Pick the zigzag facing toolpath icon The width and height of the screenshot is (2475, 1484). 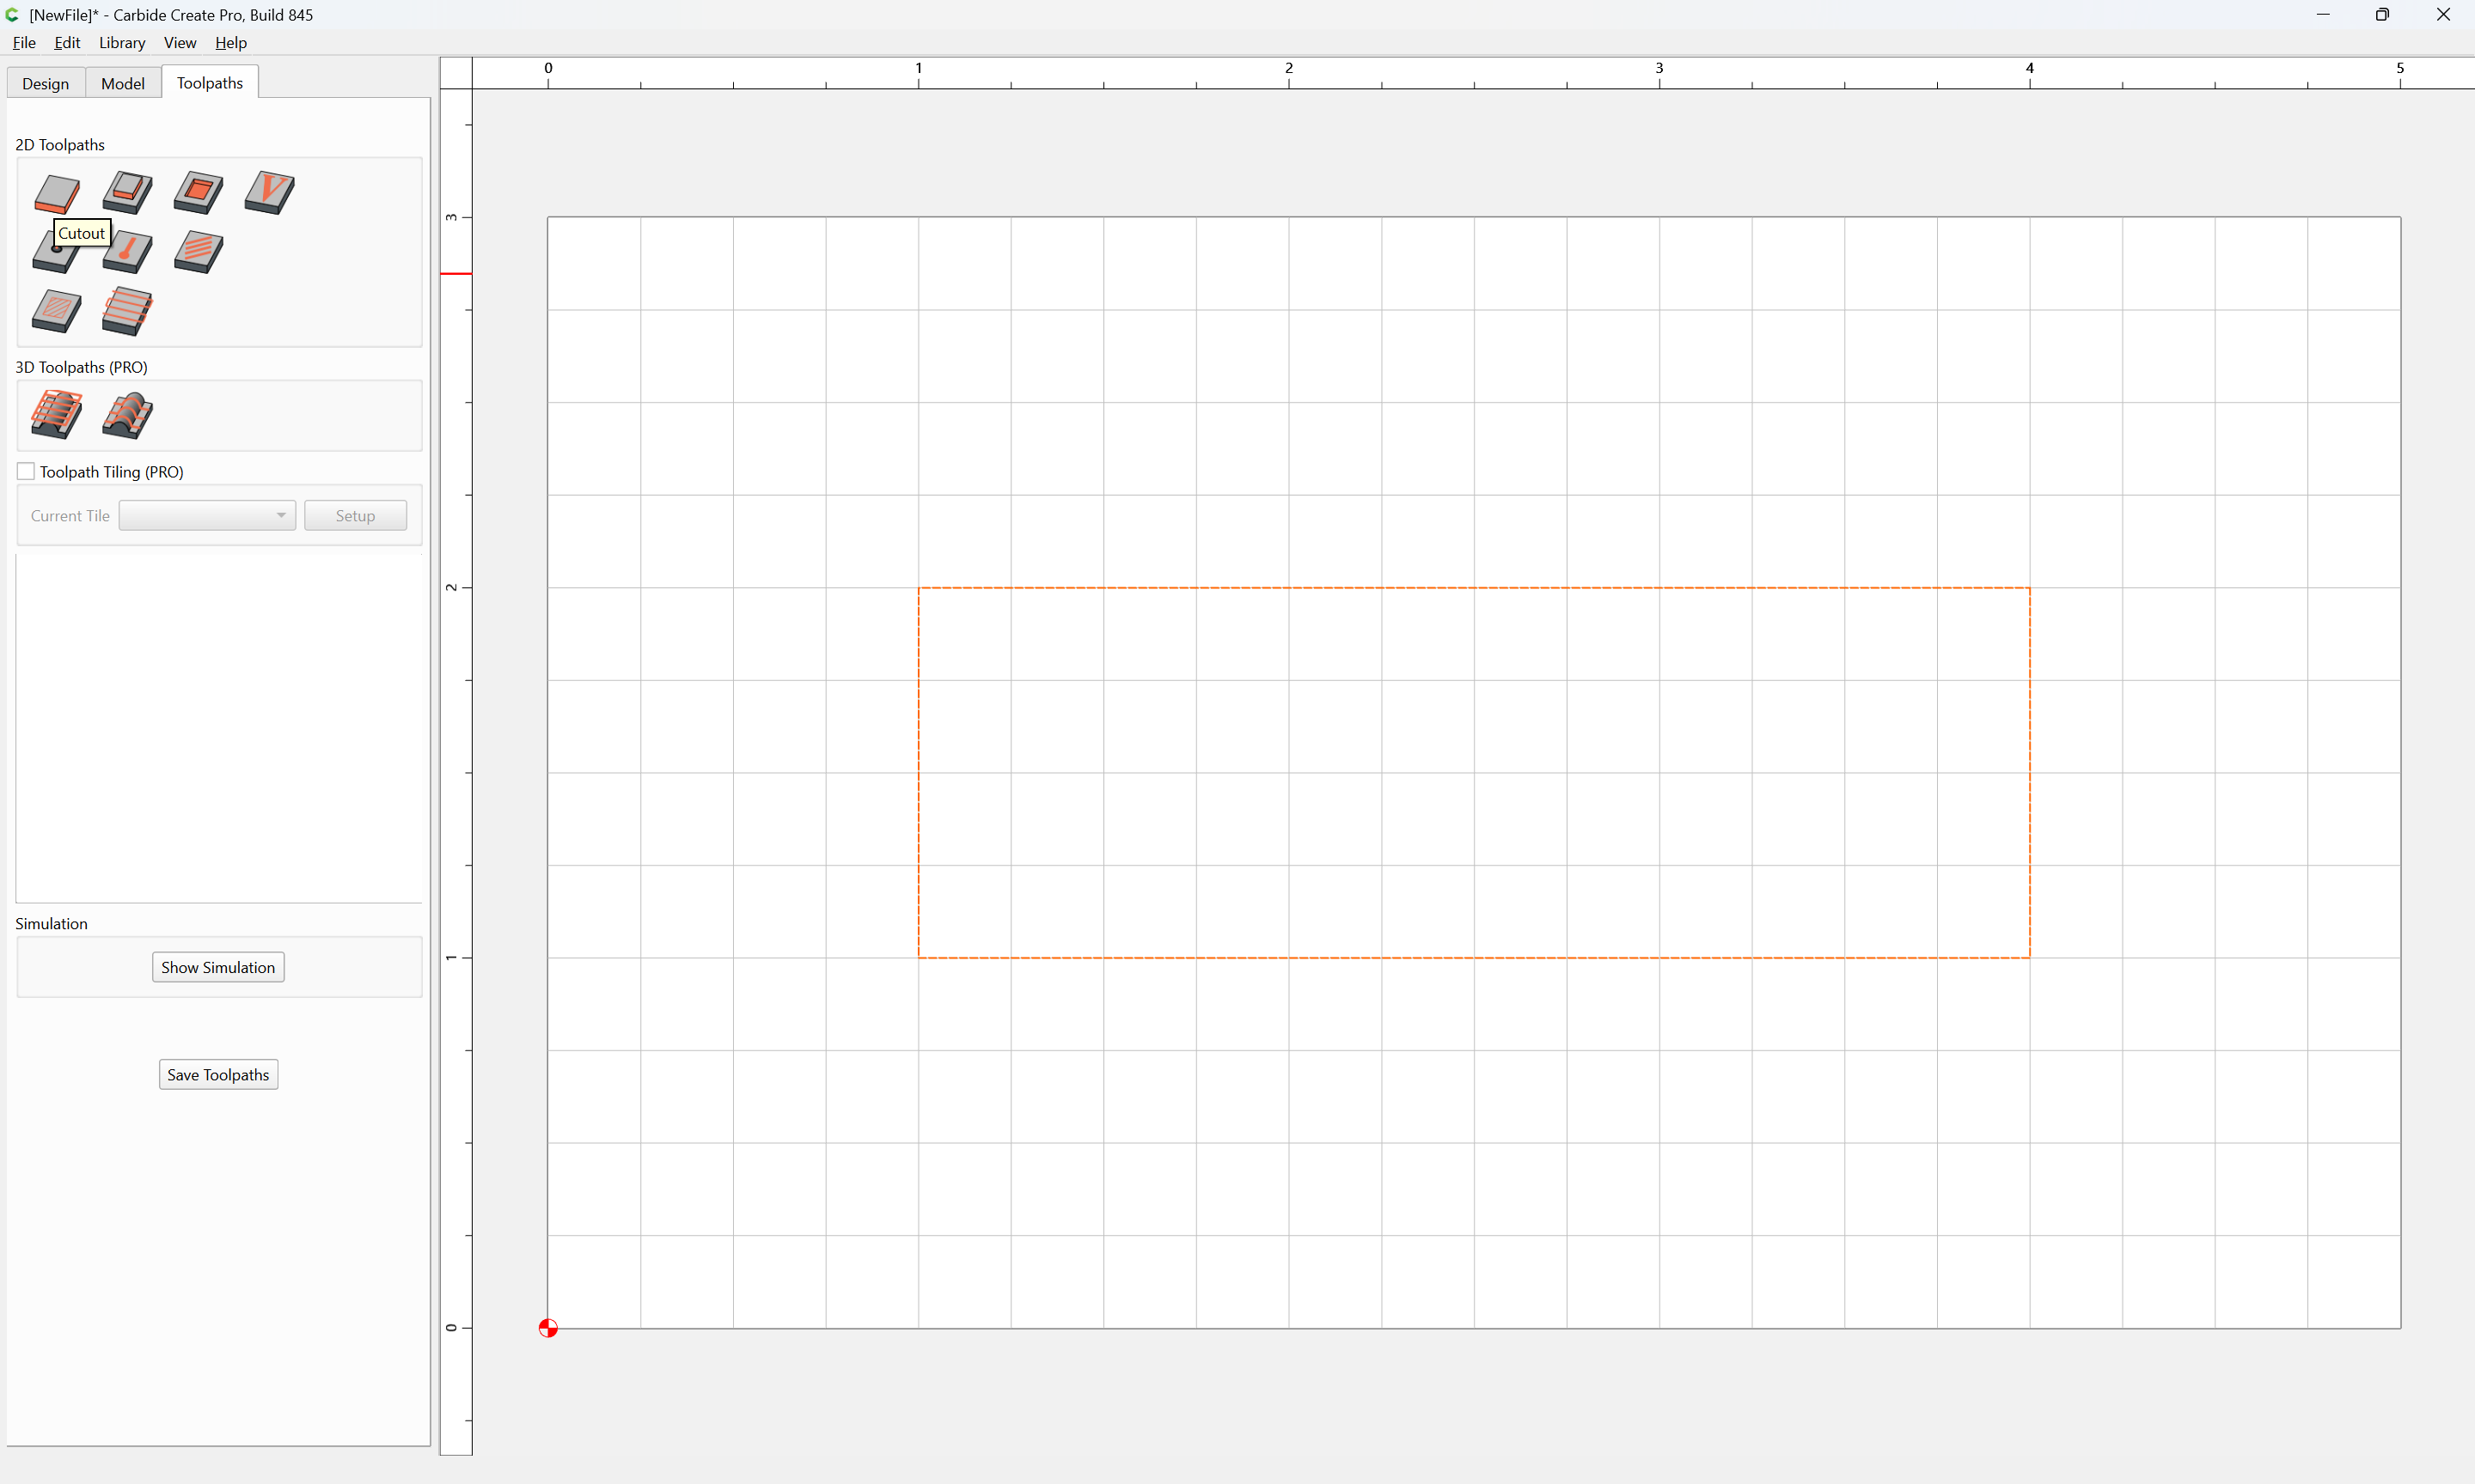(x=127, y=311)
